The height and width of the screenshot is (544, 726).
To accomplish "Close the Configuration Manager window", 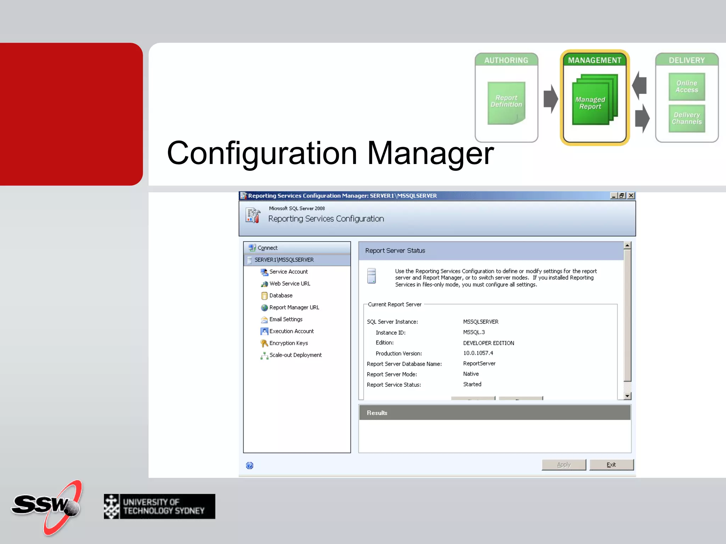I will click(x=631, y=195).
